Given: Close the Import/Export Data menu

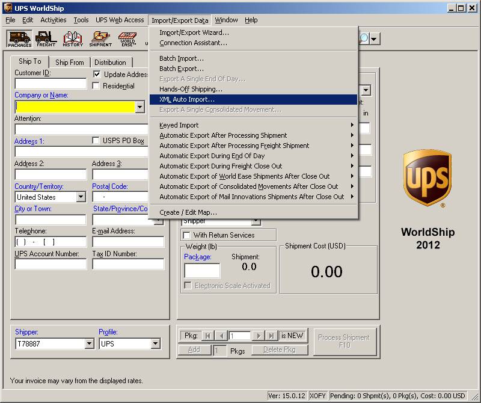Looking at the screenshot, I should tap(180, 20).
